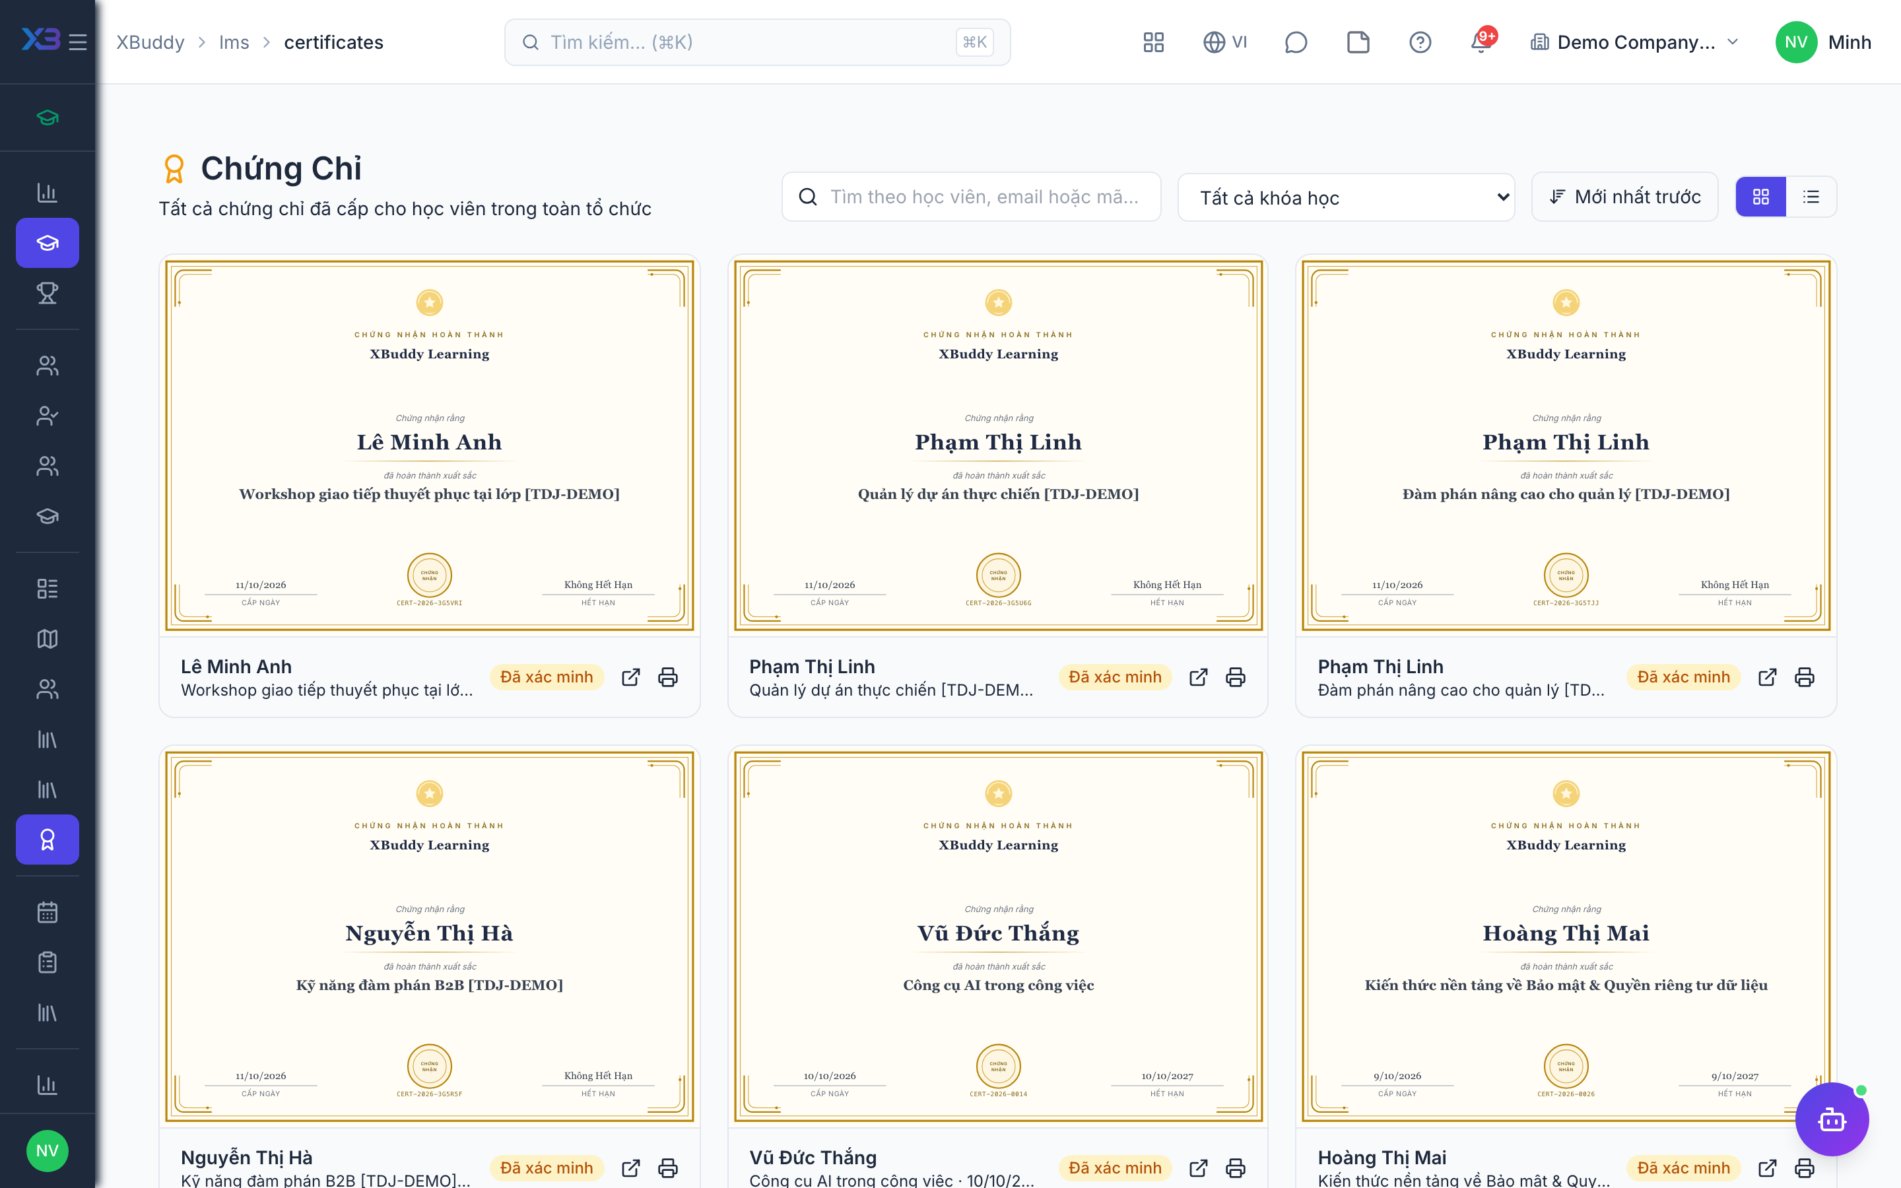Screen dimensions: 1901x1188
Task: Print the Quản lý dự án certificate
Action: (x=1236, y=677)
